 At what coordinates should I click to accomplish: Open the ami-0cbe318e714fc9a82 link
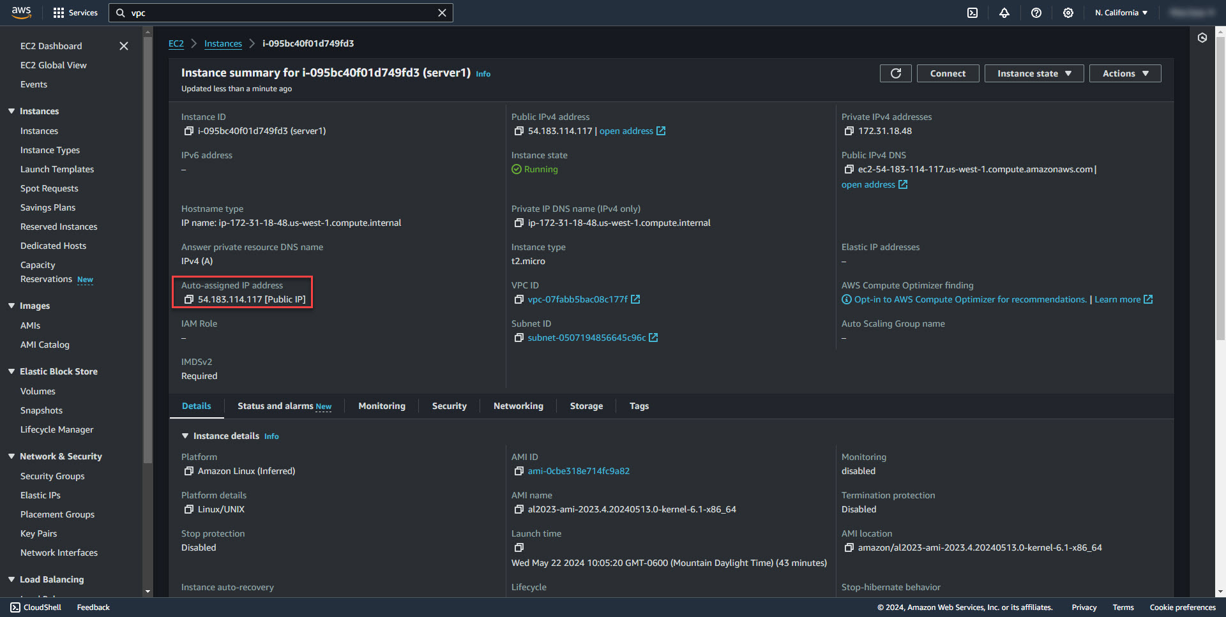point(579,471)
